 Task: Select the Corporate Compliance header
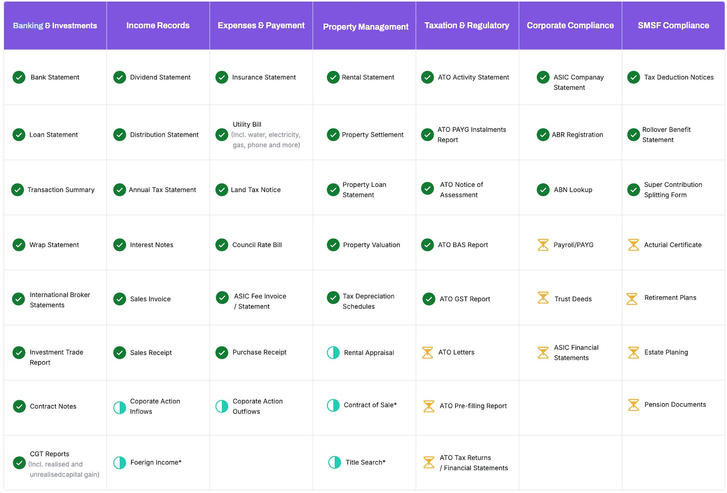coord(570,26)
